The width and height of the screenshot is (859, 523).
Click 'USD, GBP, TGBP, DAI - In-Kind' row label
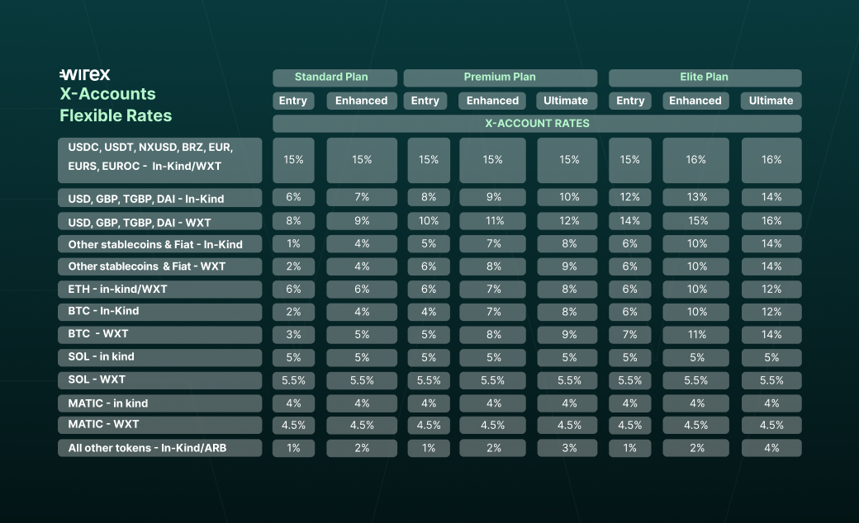[x=160, y=198]
